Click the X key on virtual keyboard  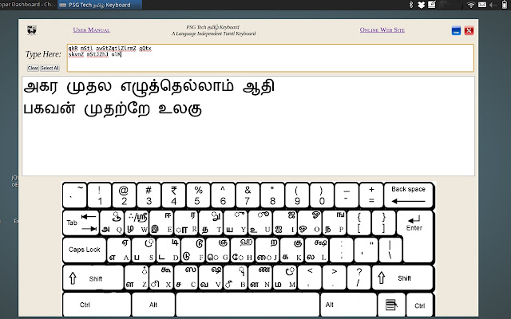coord(161,278)
